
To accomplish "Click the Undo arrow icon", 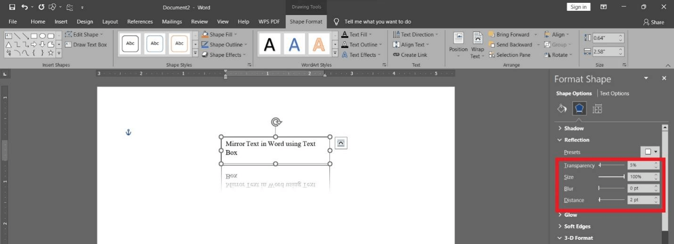I will (25, 7).
